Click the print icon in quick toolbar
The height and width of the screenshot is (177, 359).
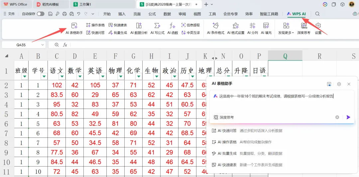click(x=64, y=14)
